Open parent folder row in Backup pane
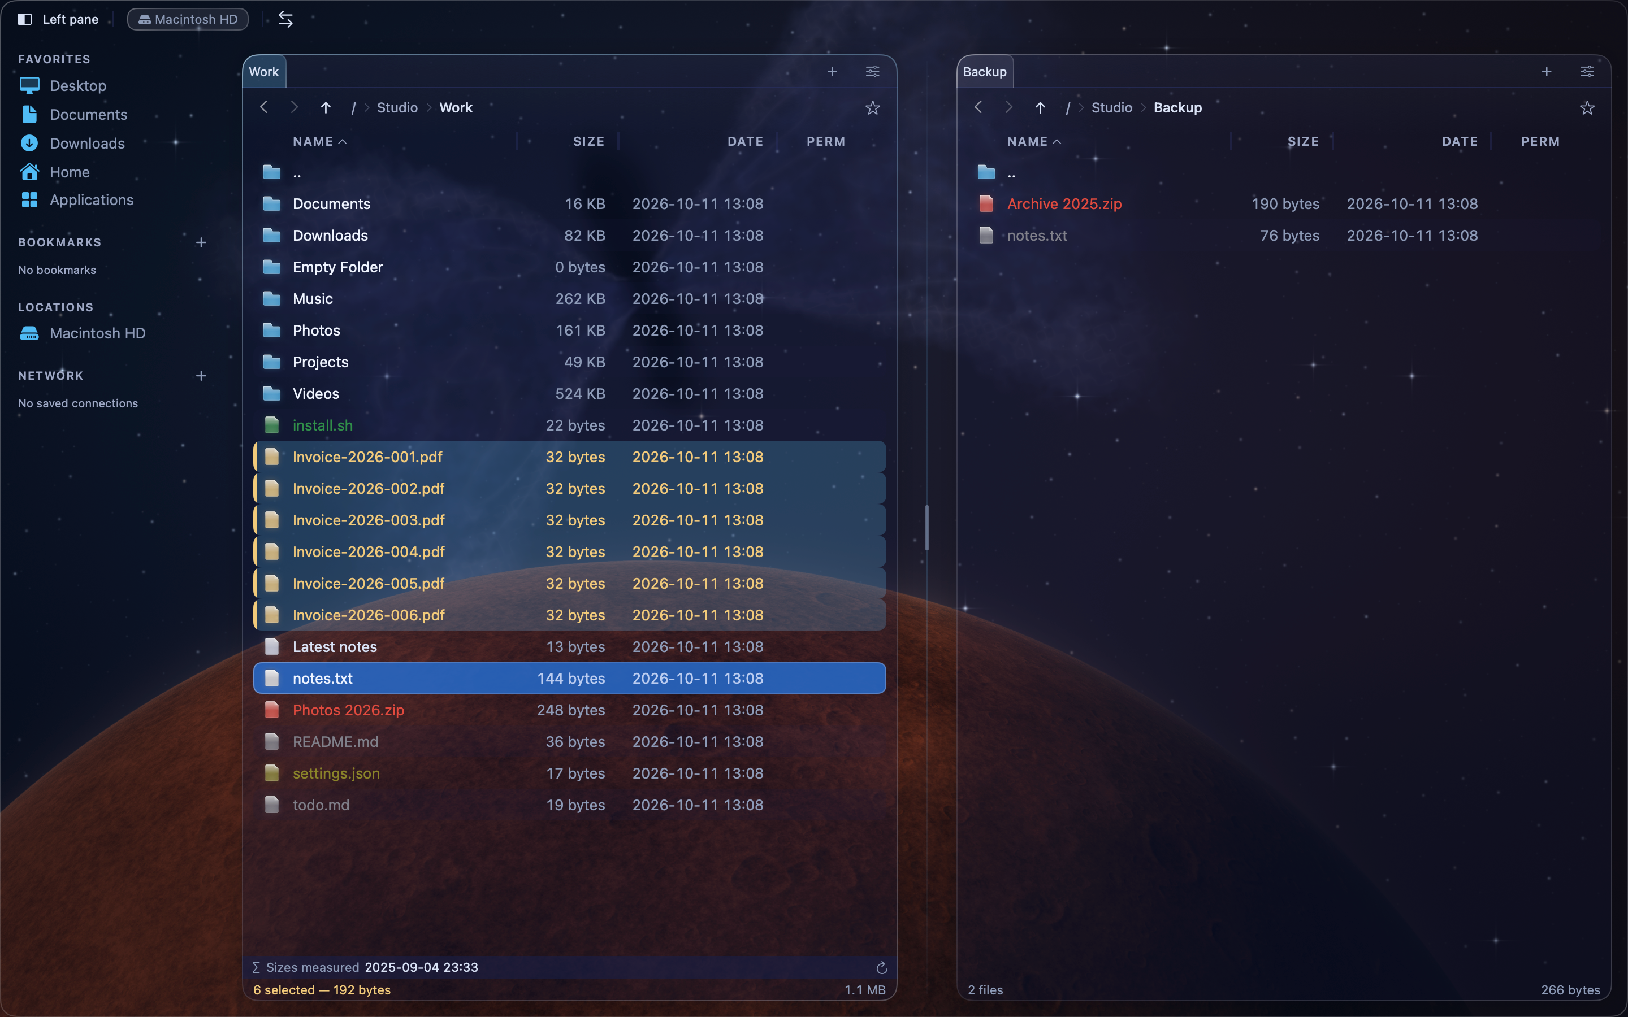The width and height of the screenshot is (1628, 1017). tap(1284, 172)
